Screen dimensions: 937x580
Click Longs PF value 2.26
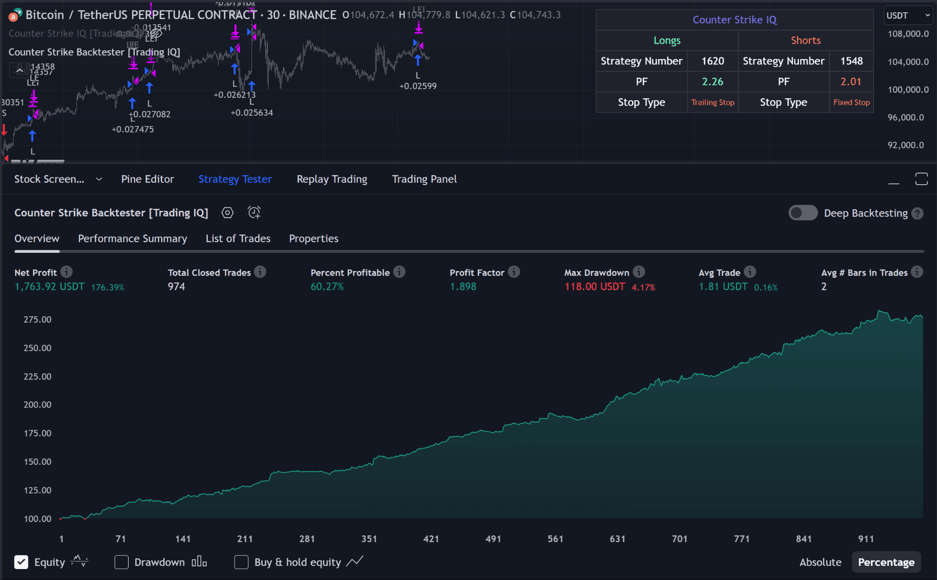713,81
